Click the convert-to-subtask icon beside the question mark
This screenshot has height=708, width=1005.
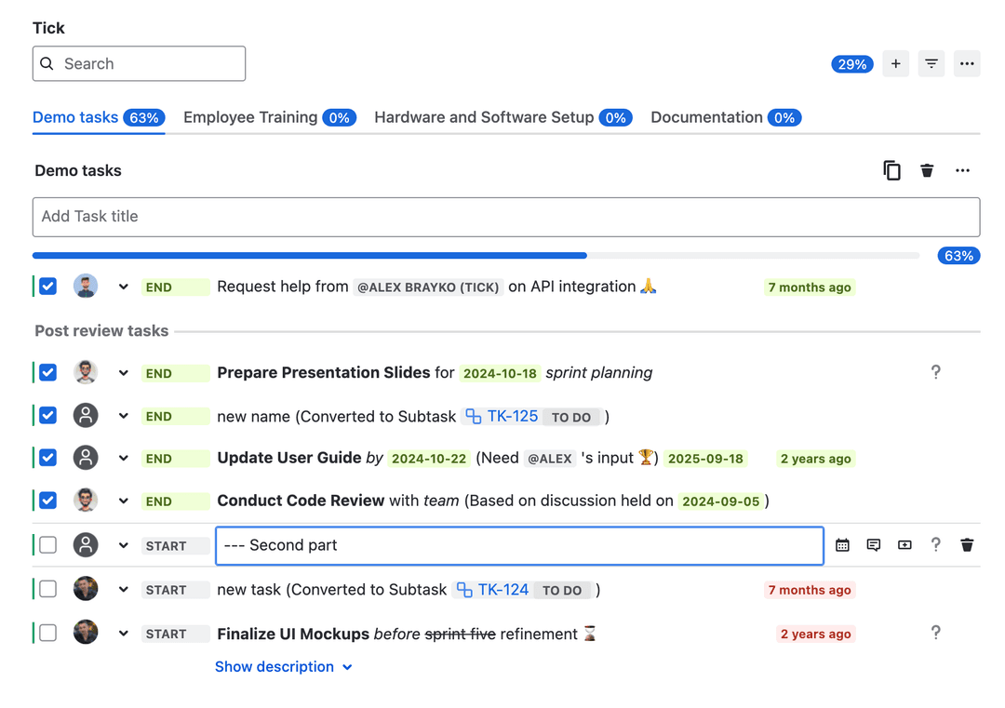tap(904, 544)
